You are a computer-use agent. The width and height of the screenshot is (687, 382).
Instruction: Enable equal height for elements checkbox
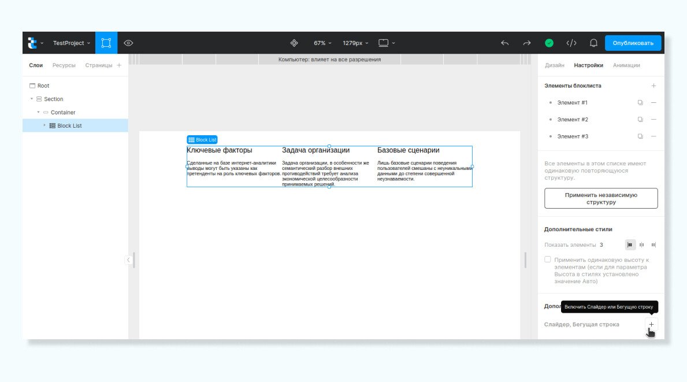click(548, 259)
